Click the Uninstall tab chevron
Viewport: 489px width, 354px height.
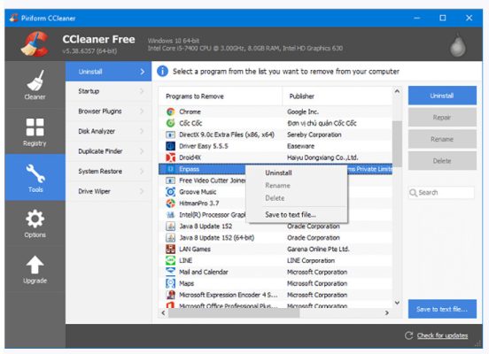pyautogui.click(x=143, y=72)
